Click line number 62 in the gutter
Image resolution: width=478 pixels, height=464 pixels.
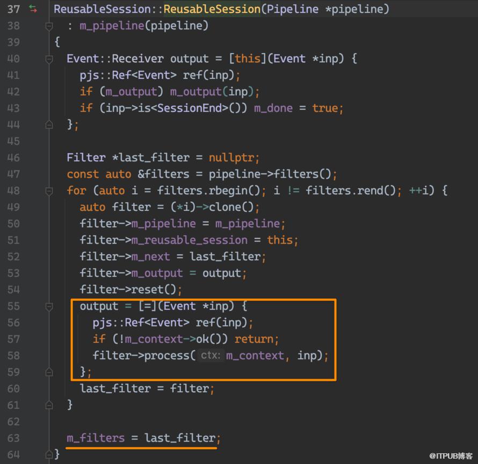(14, 422)
